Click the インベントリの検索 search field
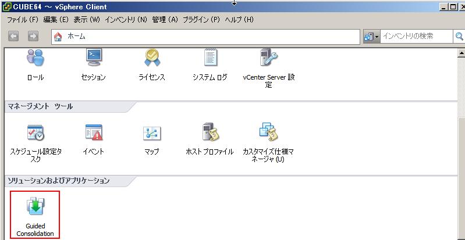Image resolution: width=465 pixels, height=240 pixels. click(417, 37)
